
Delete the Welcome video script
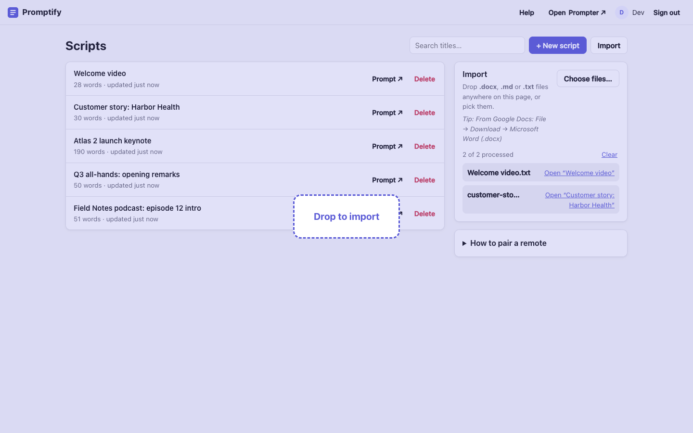pos(424,79)
